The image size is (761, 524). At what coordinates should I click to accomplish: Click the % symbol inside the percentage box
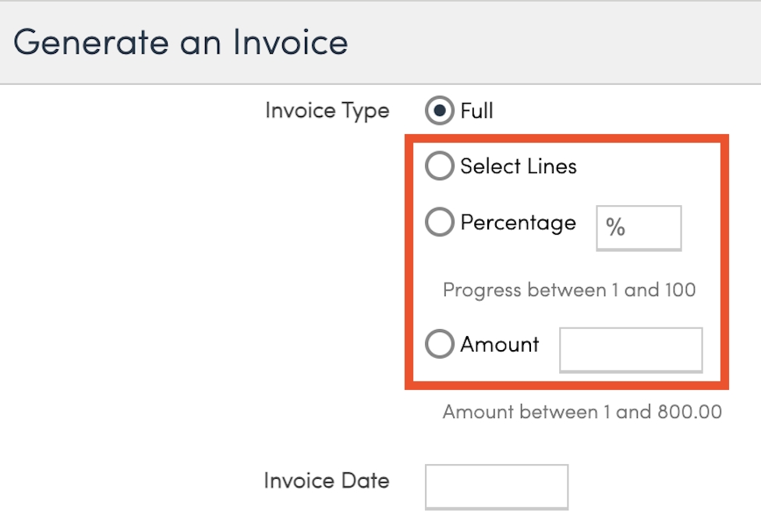click(x=616, y=228)
